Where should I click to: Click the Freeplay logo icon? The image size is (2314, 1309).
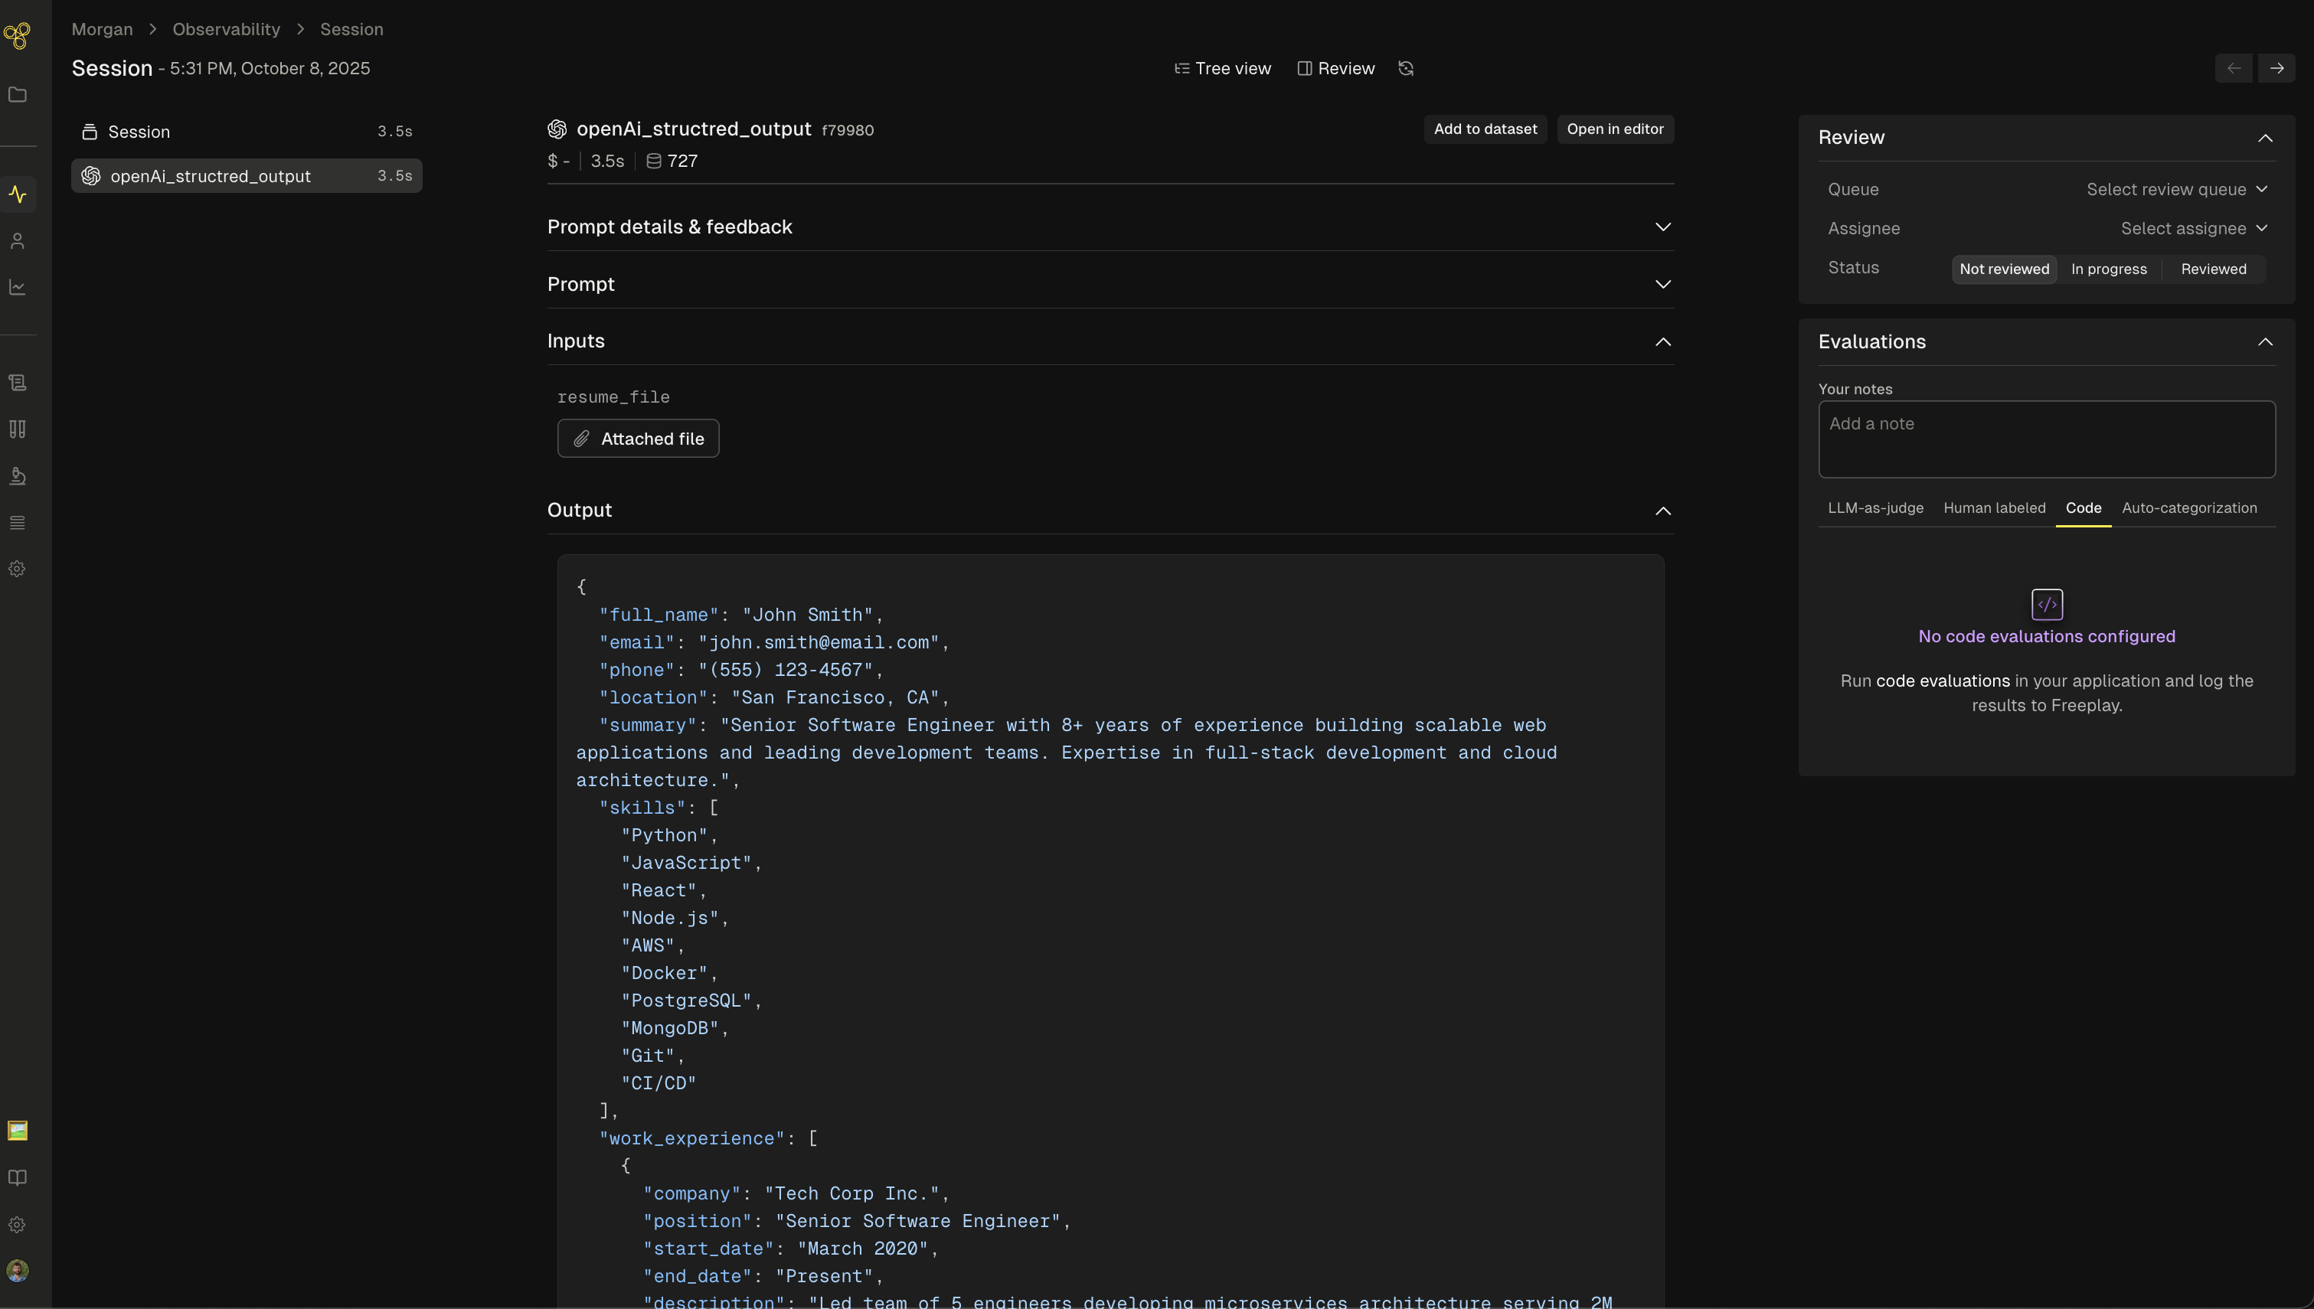coord(17,36)
